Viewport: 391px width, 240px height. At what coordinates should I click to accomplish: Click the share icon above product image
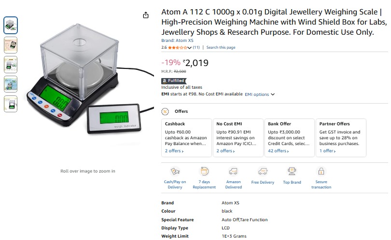click(146, 15)
